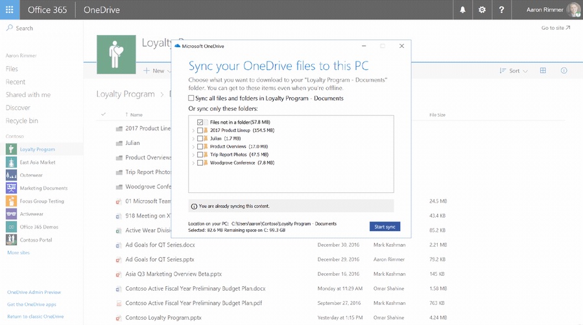This screenshot has width=583, height=325.
Task: Open the settings gear
Action: point(482,10)
